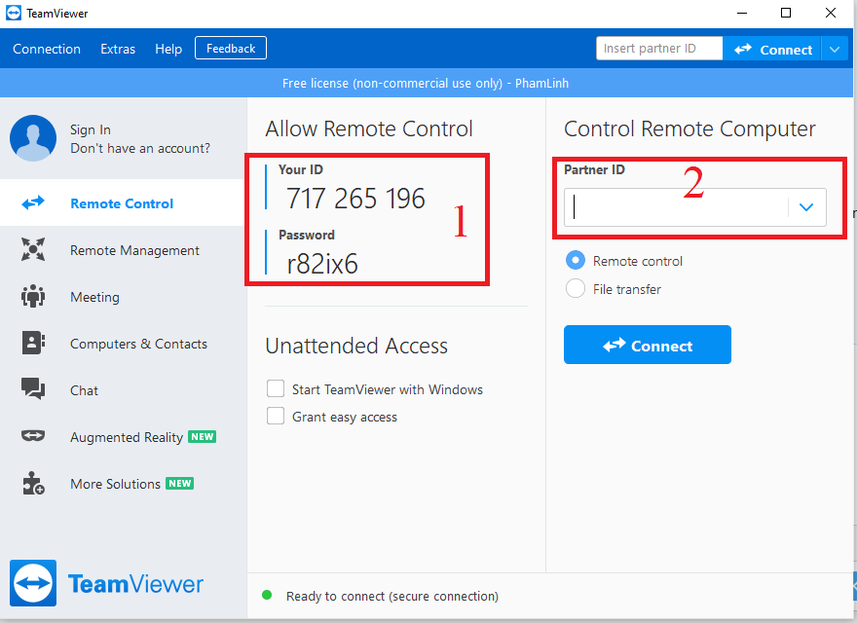
Task: Click the Control Remote Computer heading
Action: click(689, 128)
